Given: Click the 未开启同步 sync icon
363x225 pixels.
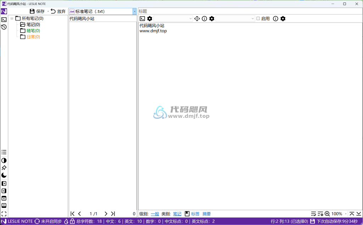Looking at the screenshot, I should pos(37,221).
